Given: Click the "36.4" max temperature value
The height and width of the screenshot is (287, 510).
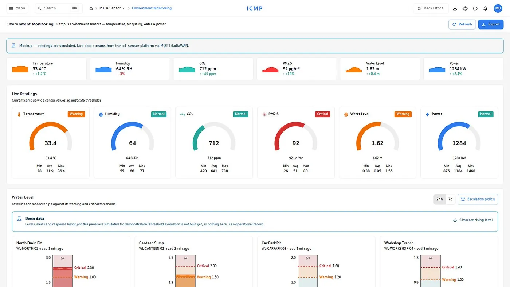Looking at the screenshot, I should click(x=61, y=171).
